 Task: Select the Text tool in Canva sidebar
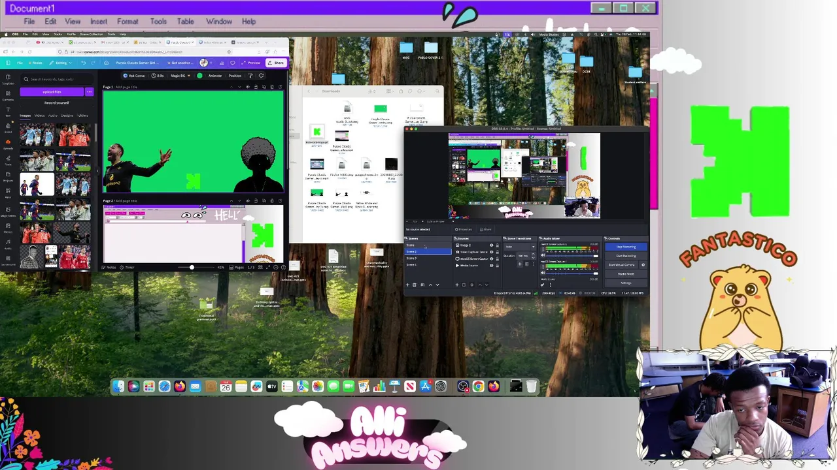(9, 112)
